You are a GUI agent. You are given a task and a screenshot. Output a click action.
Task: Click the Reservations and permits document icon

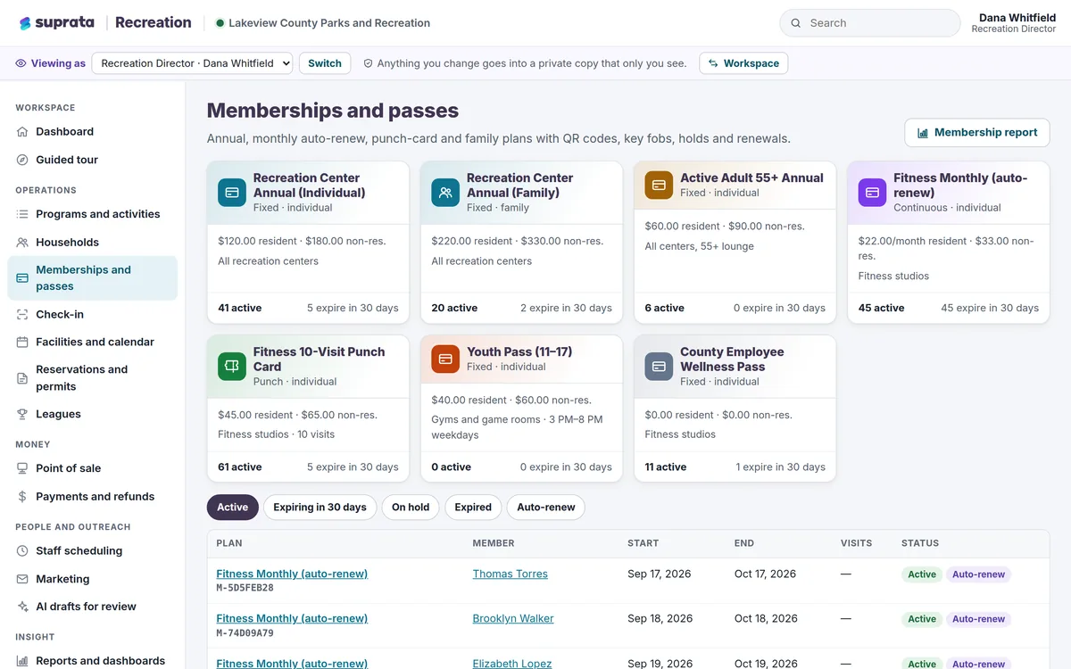point(22,378)
